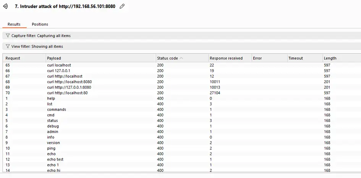Sort by Length column header

[342, 58]
